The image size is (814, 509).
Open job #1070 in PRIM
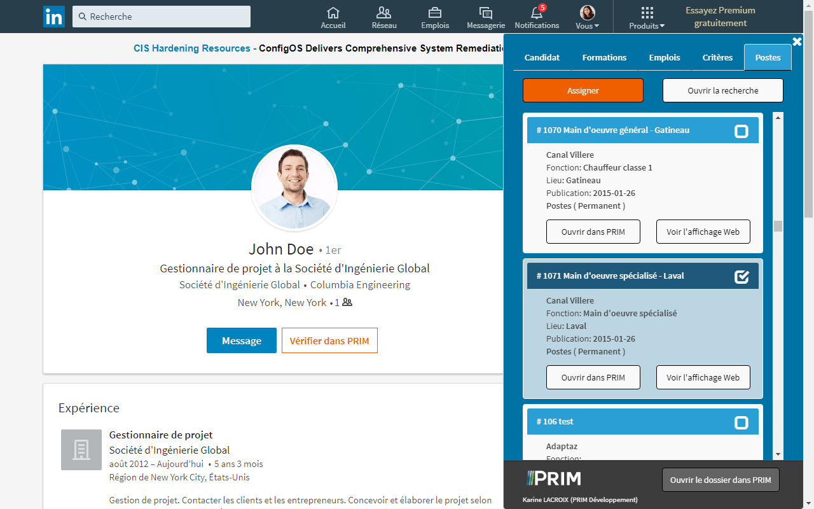click(x=593, y=232)
